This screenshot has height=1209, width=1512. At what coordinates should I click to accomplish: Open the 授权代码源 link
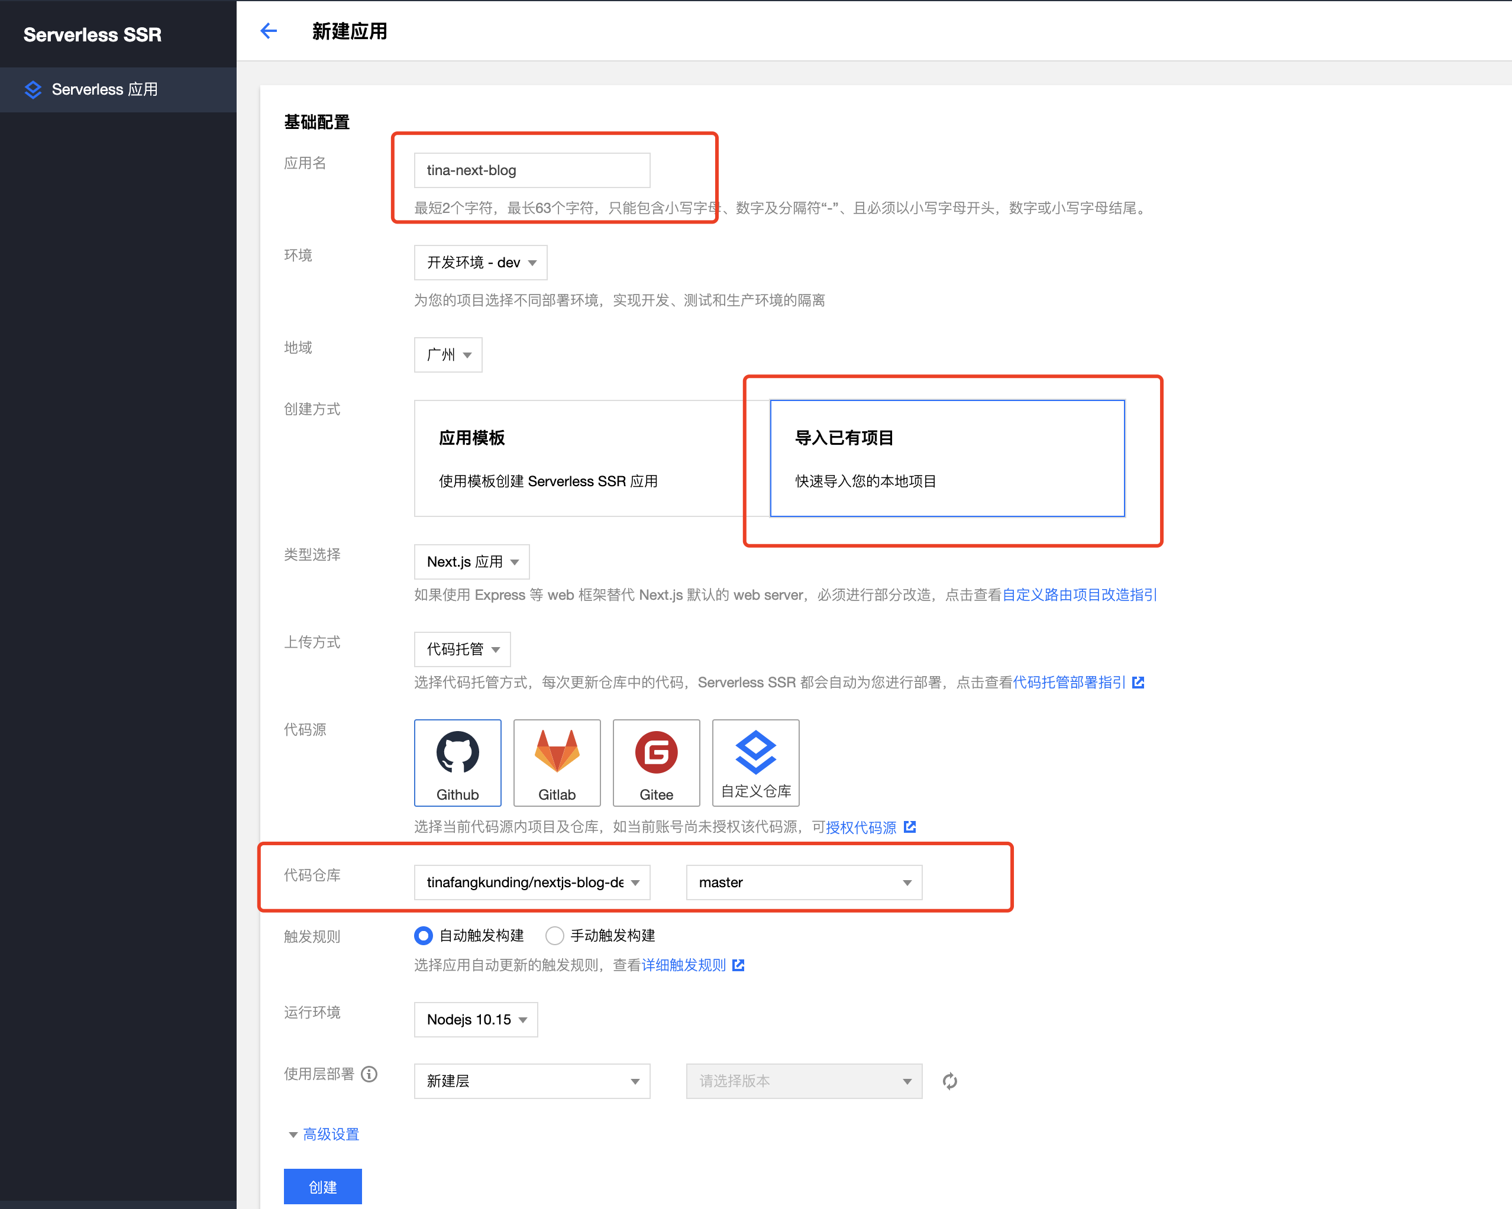pos(861,827)
